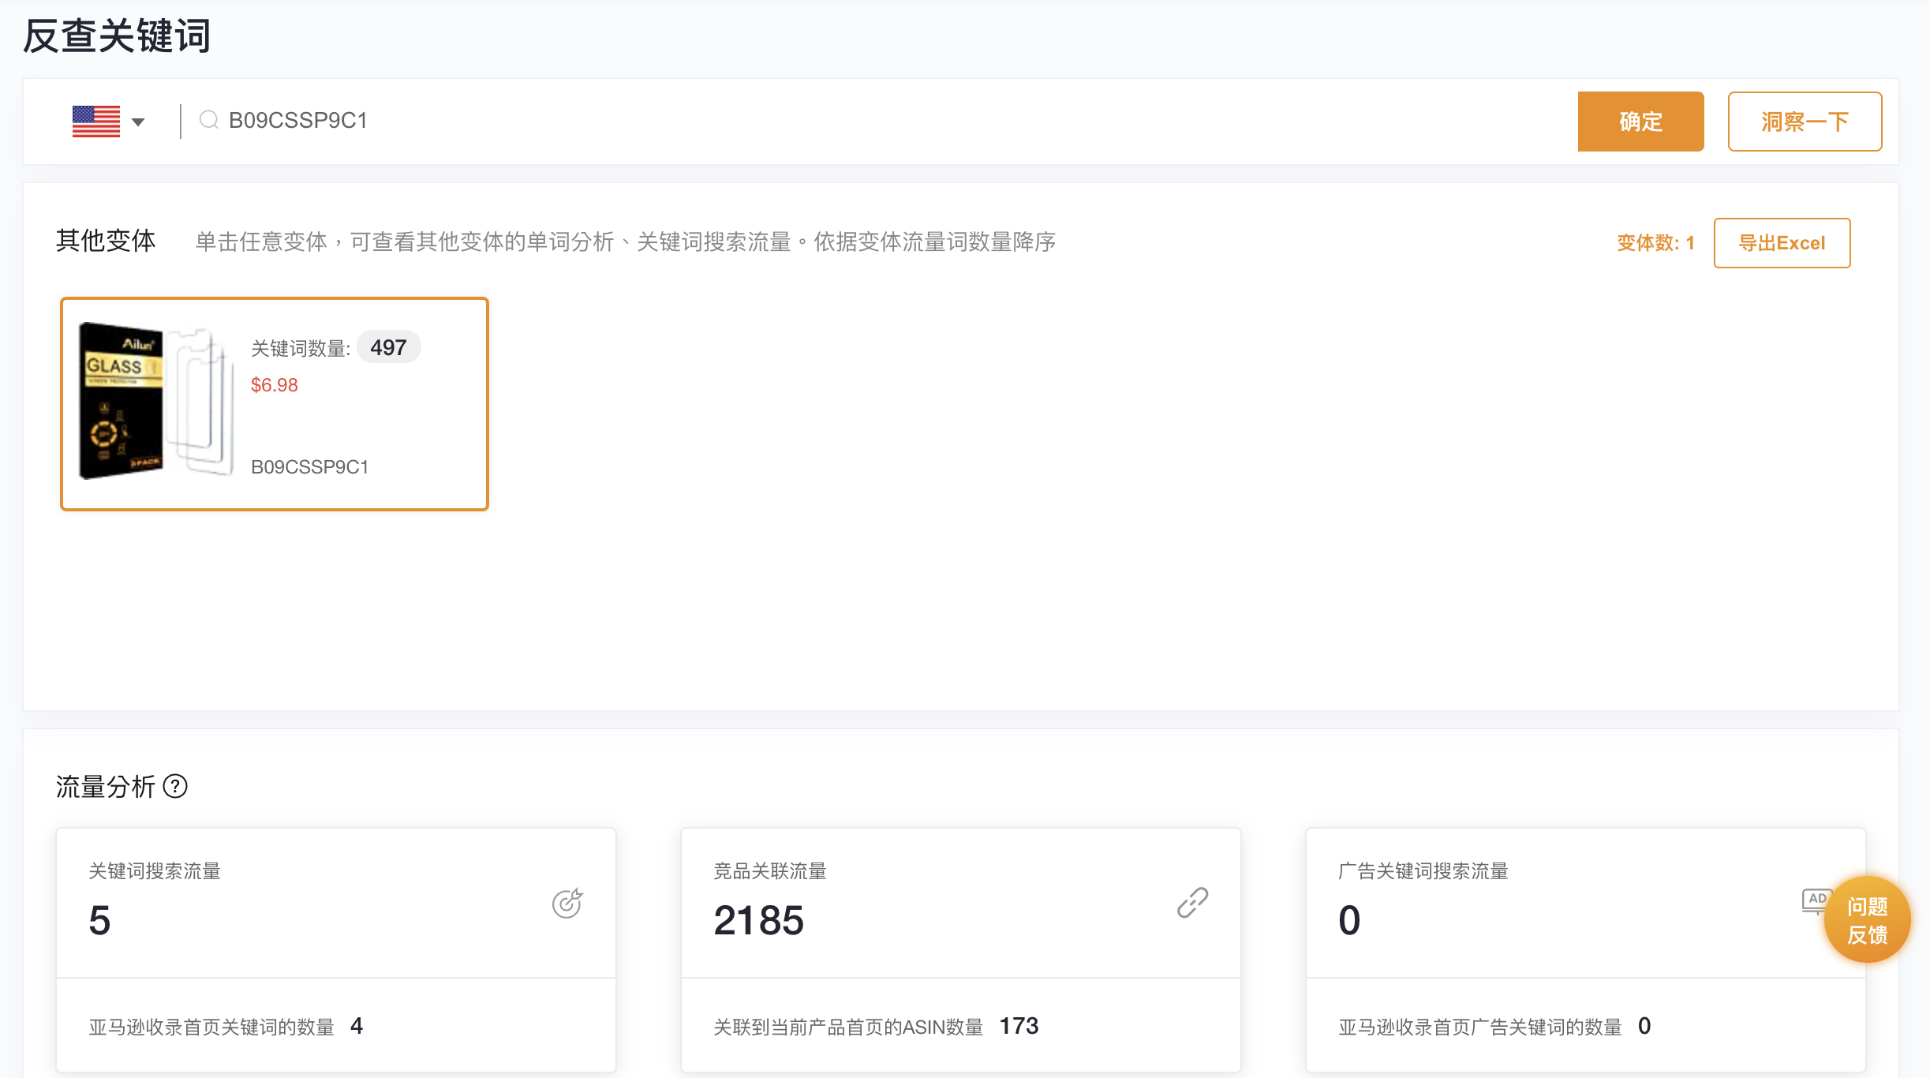Open the 竞品关联流量 card value 2185
The width and height of the screenshot is (1930, 1078).
[757, 920]
